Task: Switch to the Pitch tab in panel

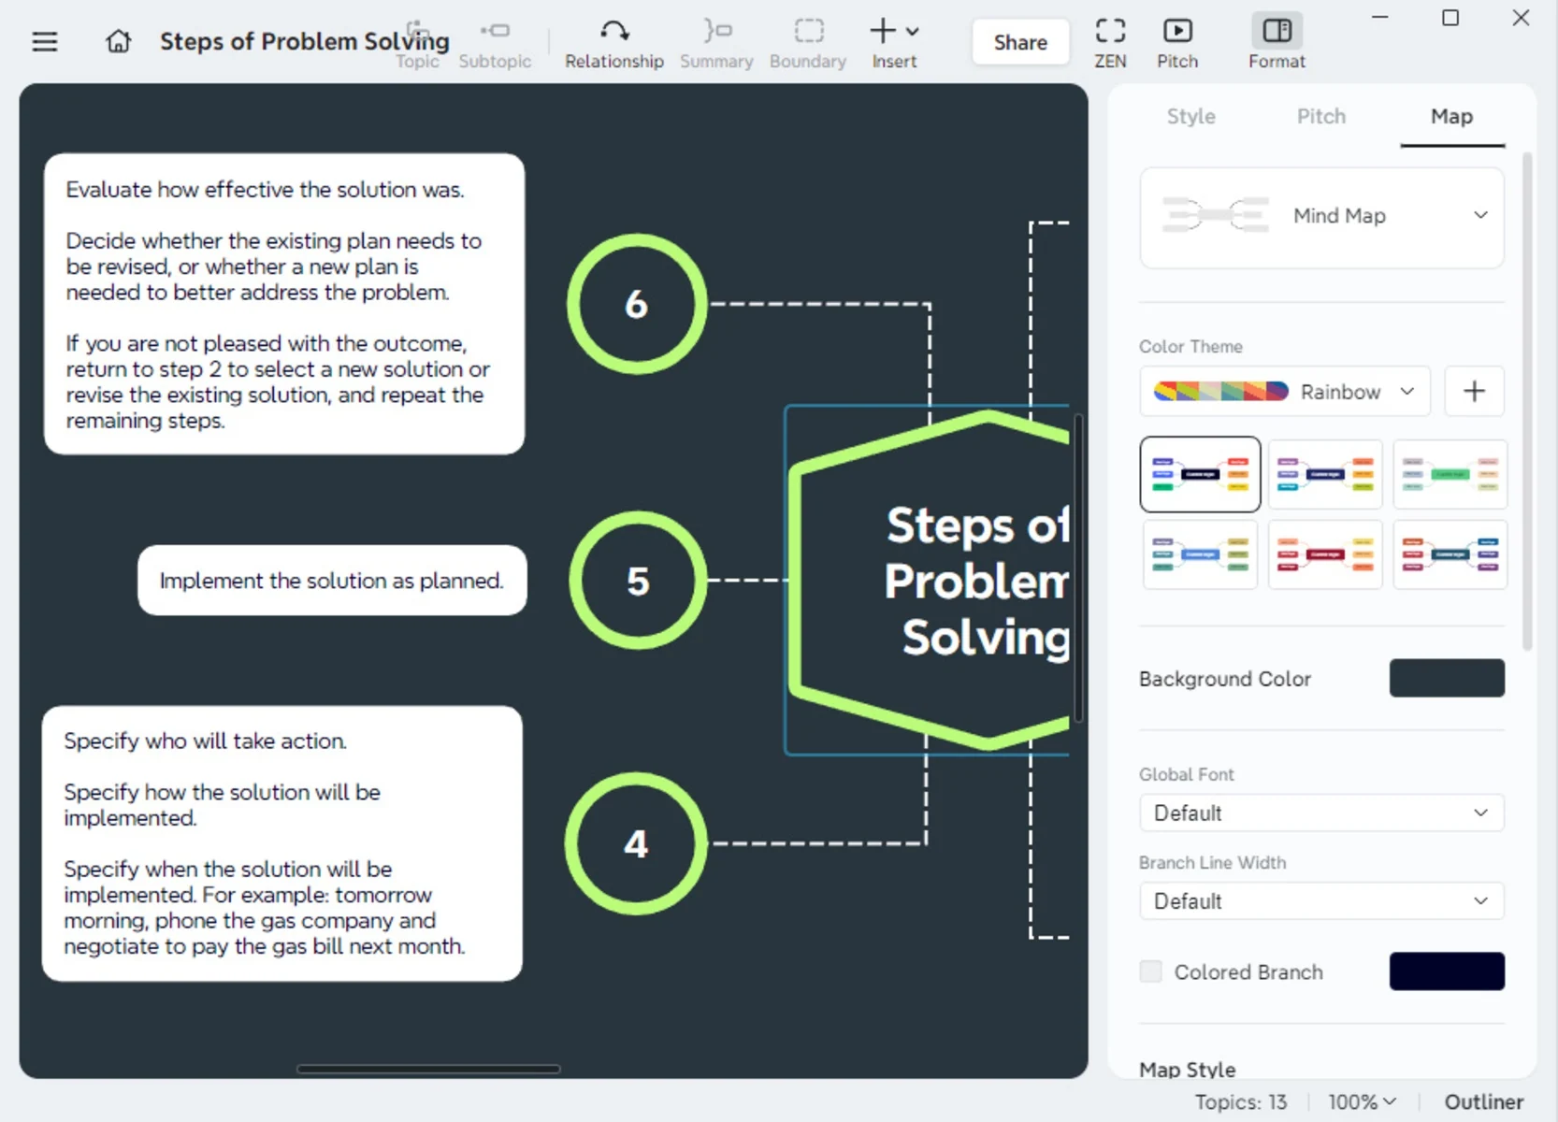Action: 1320,117
